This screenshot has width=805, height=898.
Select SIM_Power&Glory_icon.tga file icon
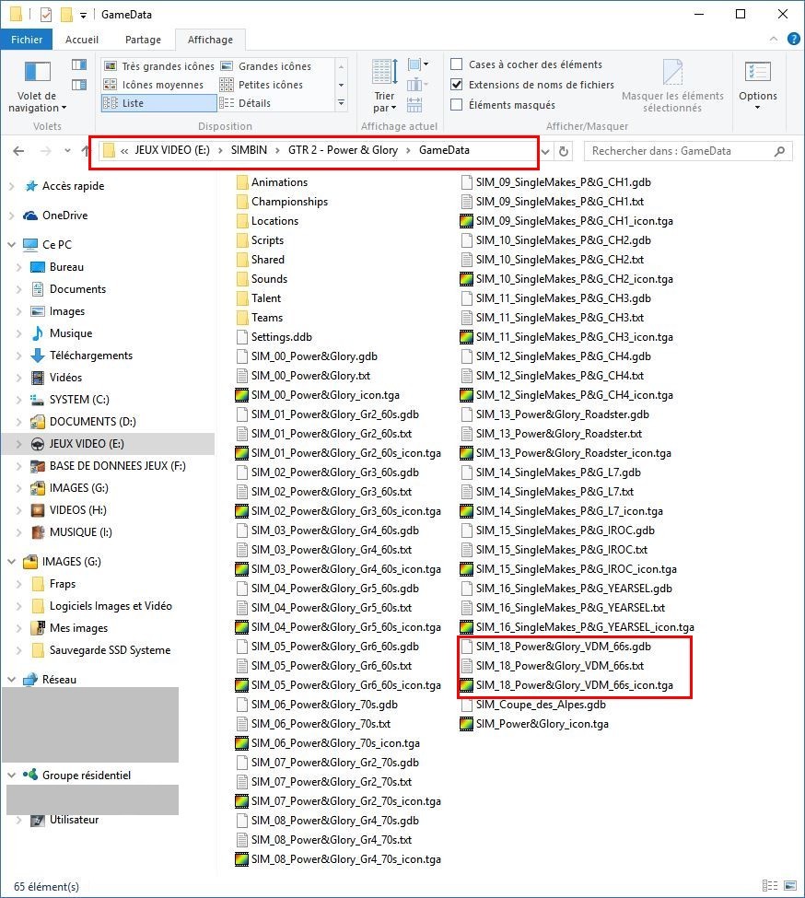coord(467,724)
